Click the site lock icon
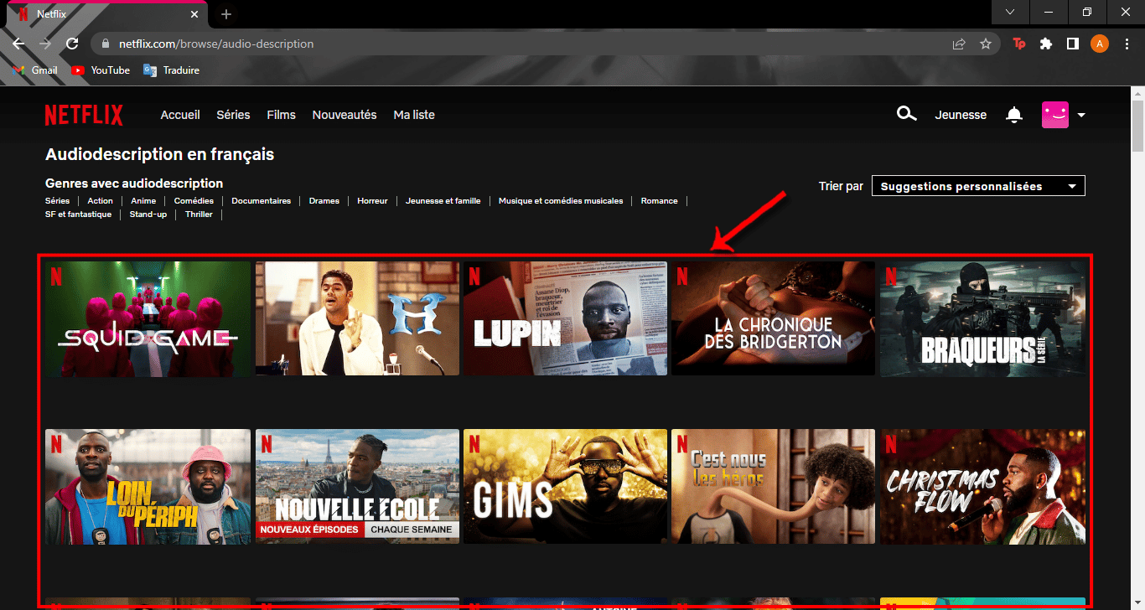This screenshot has height=610, width=1145. tap(106, 44)
